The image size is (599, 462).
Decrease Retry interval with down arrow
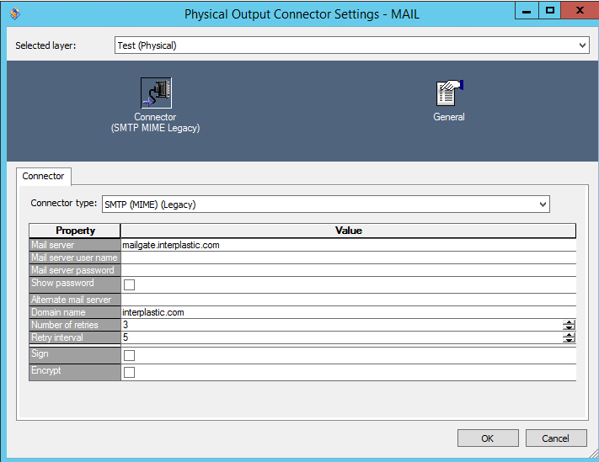click(x=569, y=340)
